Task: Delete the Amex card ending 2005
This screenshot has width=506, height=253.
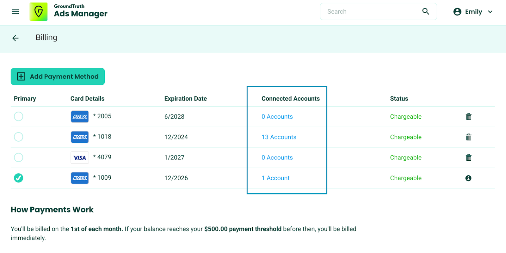Action: tap(468, 117)
